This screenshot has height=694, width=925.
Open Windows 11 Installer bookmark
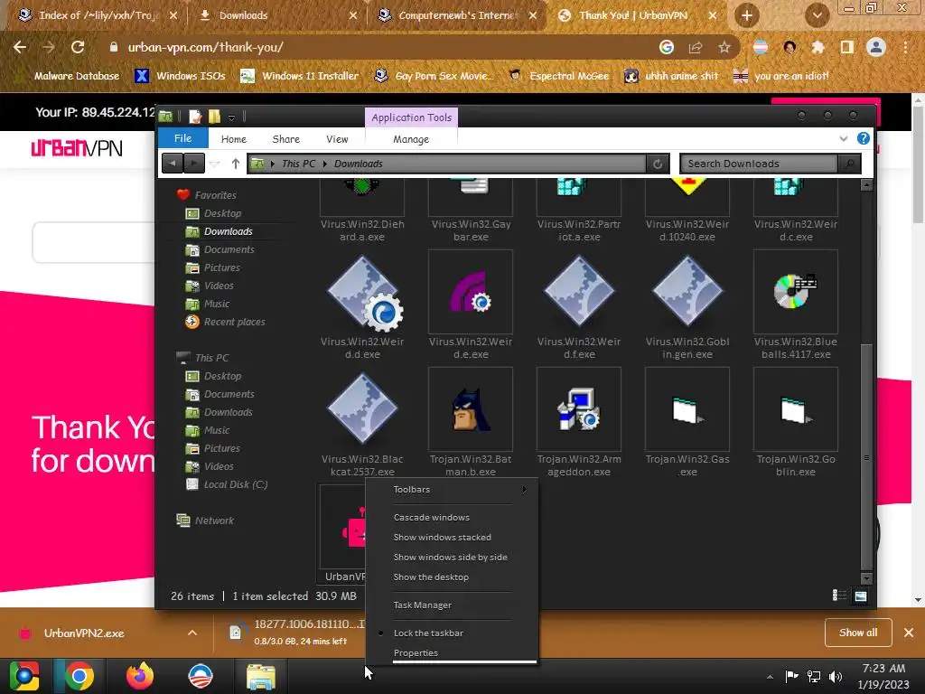(x=300, y=76)
